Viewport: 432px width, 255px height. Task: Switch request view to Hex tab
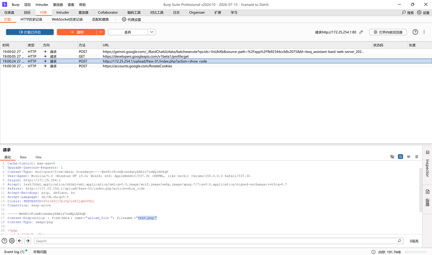pyautogui.click(x=39, y=157)
